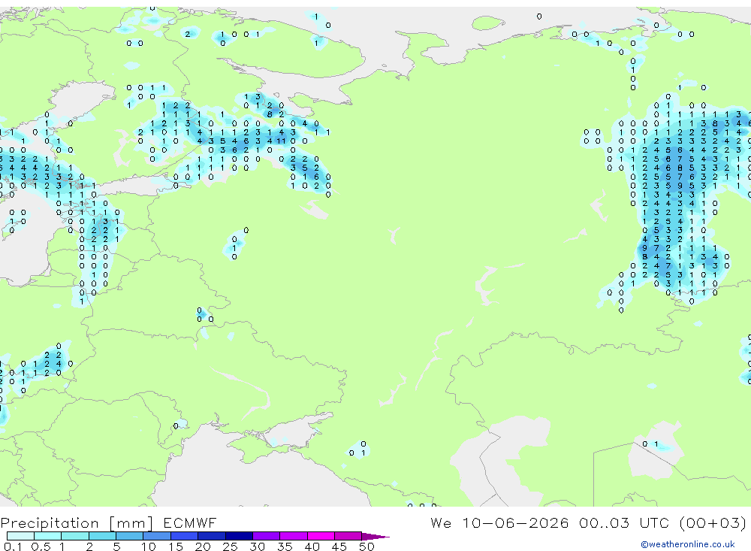Click the '0.1' legend scale label

pyautogui.click(x=13, y=546)
